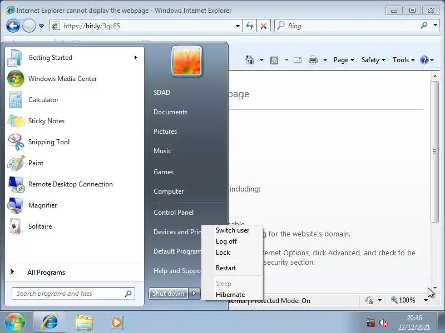Open Windows Media Player on taskbar
The height and width of the screenshot is (333, 445).
click(117, 322)
